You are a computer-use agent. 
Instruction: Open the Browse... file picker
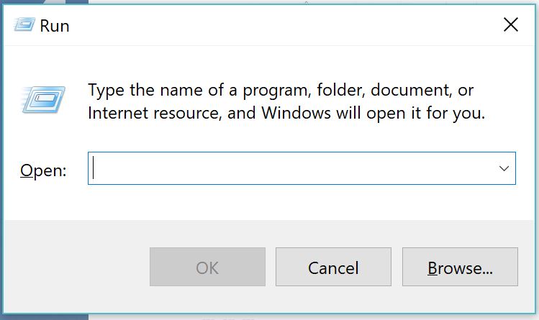pyautogui.click(x=460, y=267)
